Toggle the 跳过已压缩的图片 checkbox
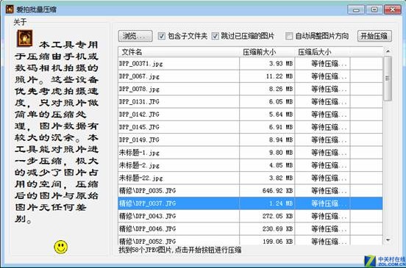 point(215,36)
